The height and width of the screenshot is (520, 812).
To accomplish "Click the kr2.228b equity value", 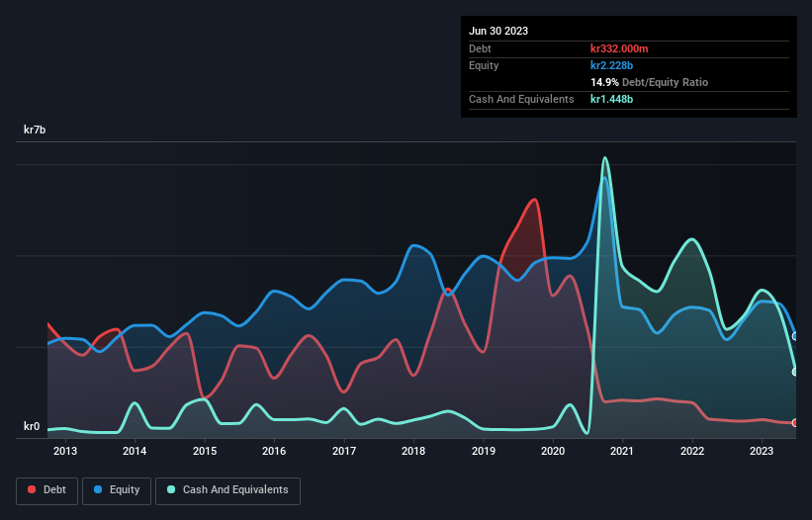I will [x=611, y=65].
